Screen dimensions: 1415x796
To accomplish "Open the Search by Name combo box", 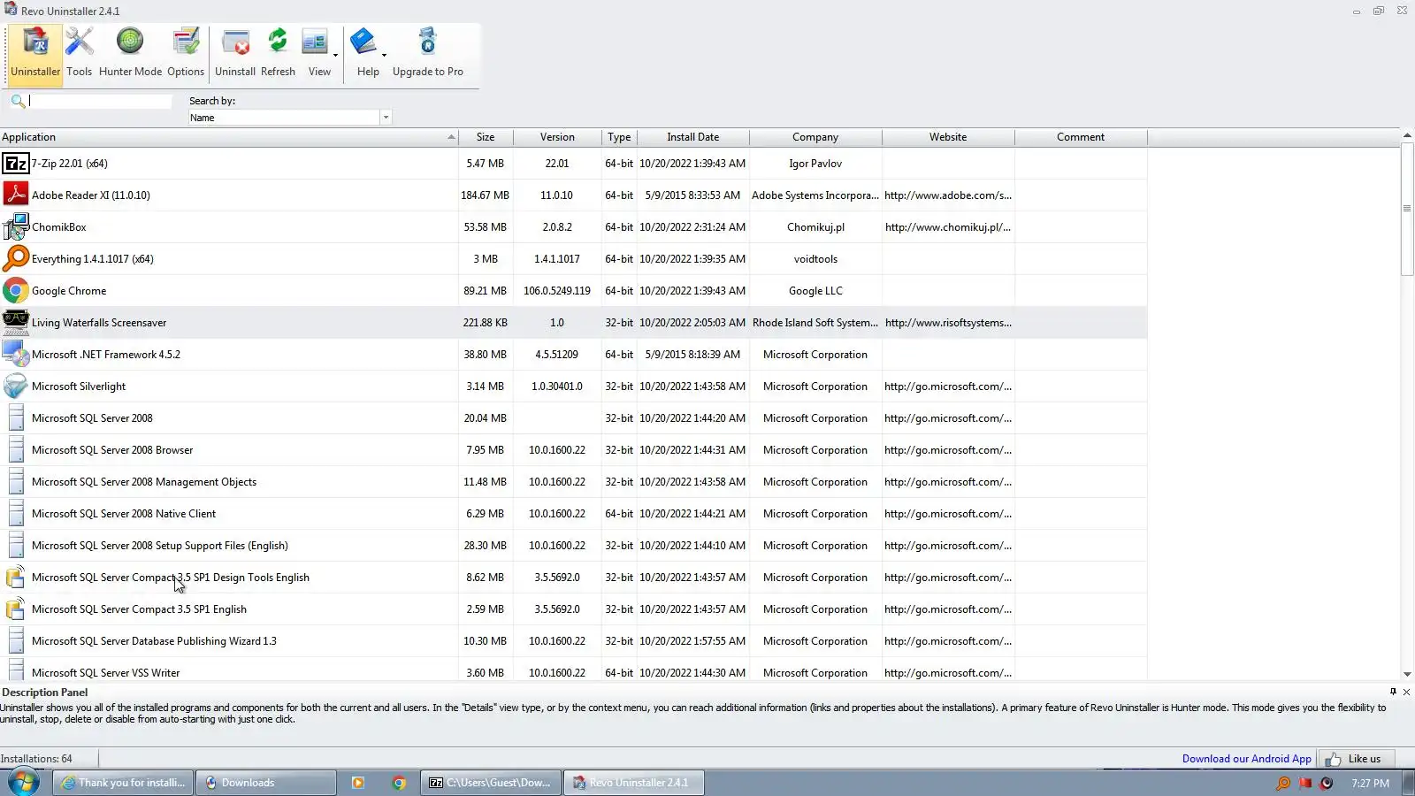I will coord(289,118).
